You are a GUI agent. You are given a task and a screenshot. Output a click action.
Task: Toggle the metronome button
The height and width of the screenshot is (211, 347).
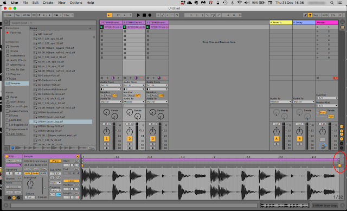tap(56, 15)
